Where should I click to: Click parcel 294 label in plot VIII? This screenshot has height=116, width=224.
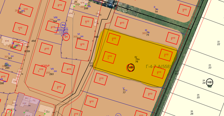pyautogui.click(x=55, y=21)
